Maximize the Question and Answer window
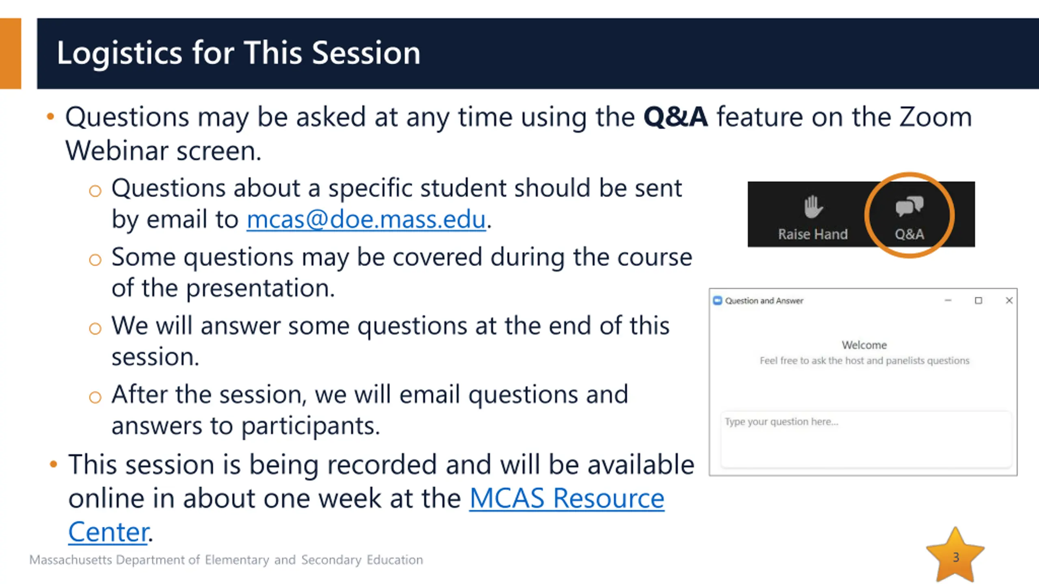Viewport: 1039px width, 584px height. 979,301
